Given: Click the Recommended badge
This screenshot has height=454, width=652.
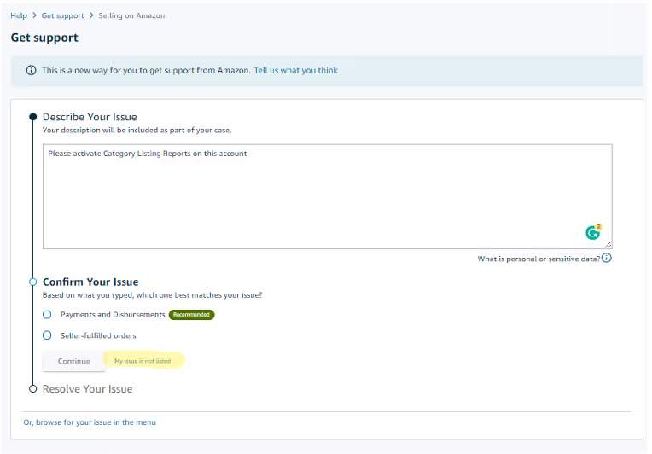Looking at the screenshot, I should [x=191, y=315].
